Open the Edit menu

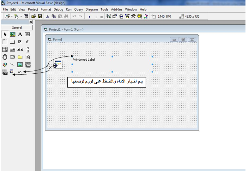point(13,9)
